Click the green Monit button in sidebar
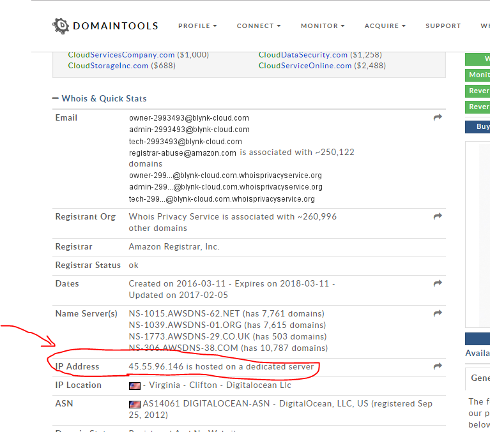Screen dimensions: 490x432 477,75
